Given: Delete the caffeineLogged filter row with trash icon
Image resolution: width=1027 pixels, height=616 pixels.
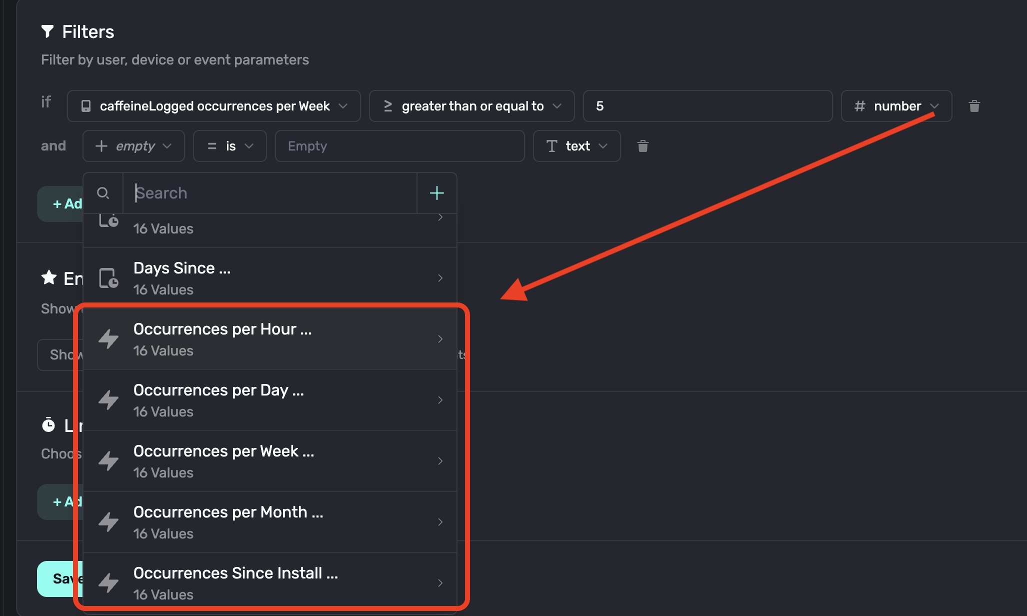Looking at the screenshot, I should click(x=974, y=106).
